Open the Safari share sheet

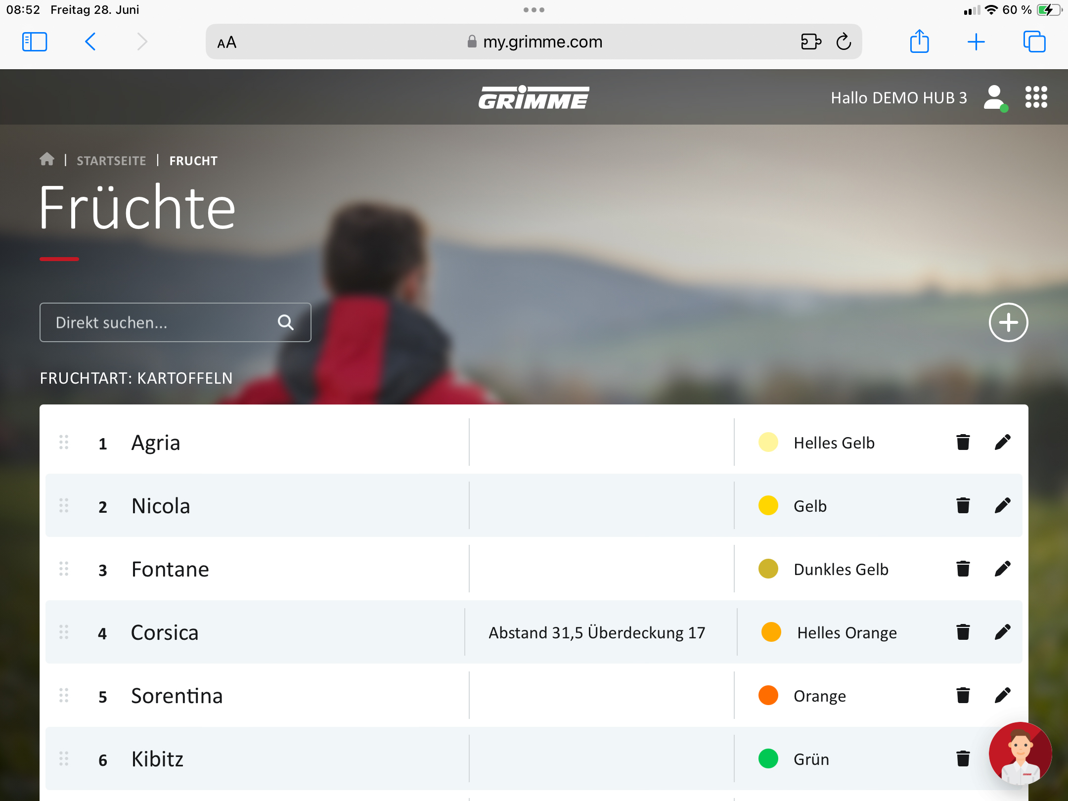click(920, 41)
